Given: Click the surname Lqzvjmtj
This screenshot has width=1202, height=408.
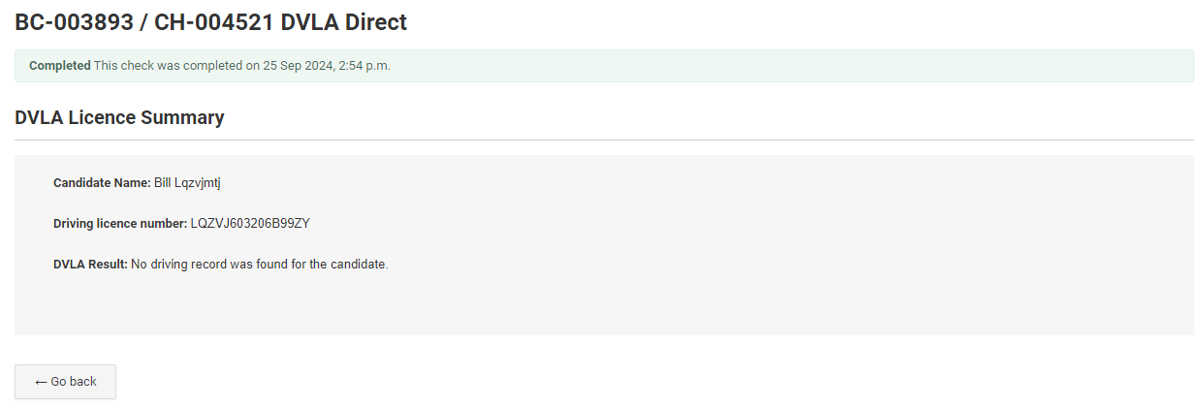Looking at the screenshot, I should pyautogui.click(x=199, y=182).
